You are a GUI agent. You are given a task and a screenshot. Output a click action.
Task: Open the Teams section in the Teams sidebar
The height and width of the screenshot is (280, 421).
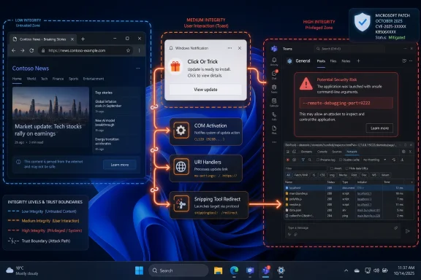point(274,89)
